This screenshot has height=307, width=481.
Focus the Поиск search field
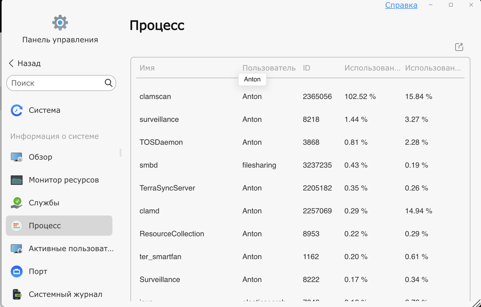(x=61, y=83)
